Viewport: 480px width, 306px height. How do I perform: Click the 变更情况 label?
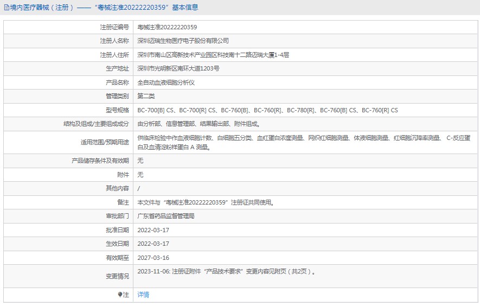[x=118, y=276]
